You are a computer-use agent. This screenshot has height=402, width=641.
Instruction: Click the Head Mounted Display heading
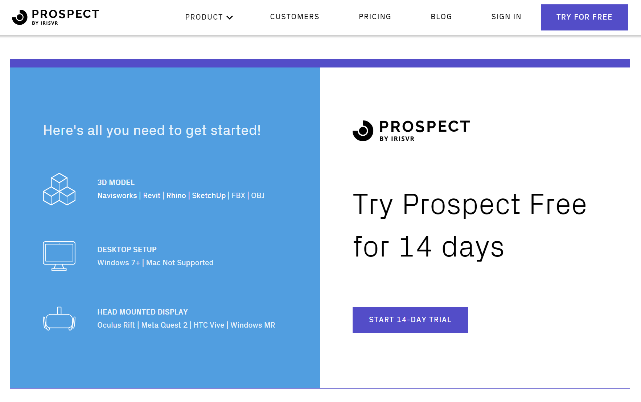click(143, 312)
